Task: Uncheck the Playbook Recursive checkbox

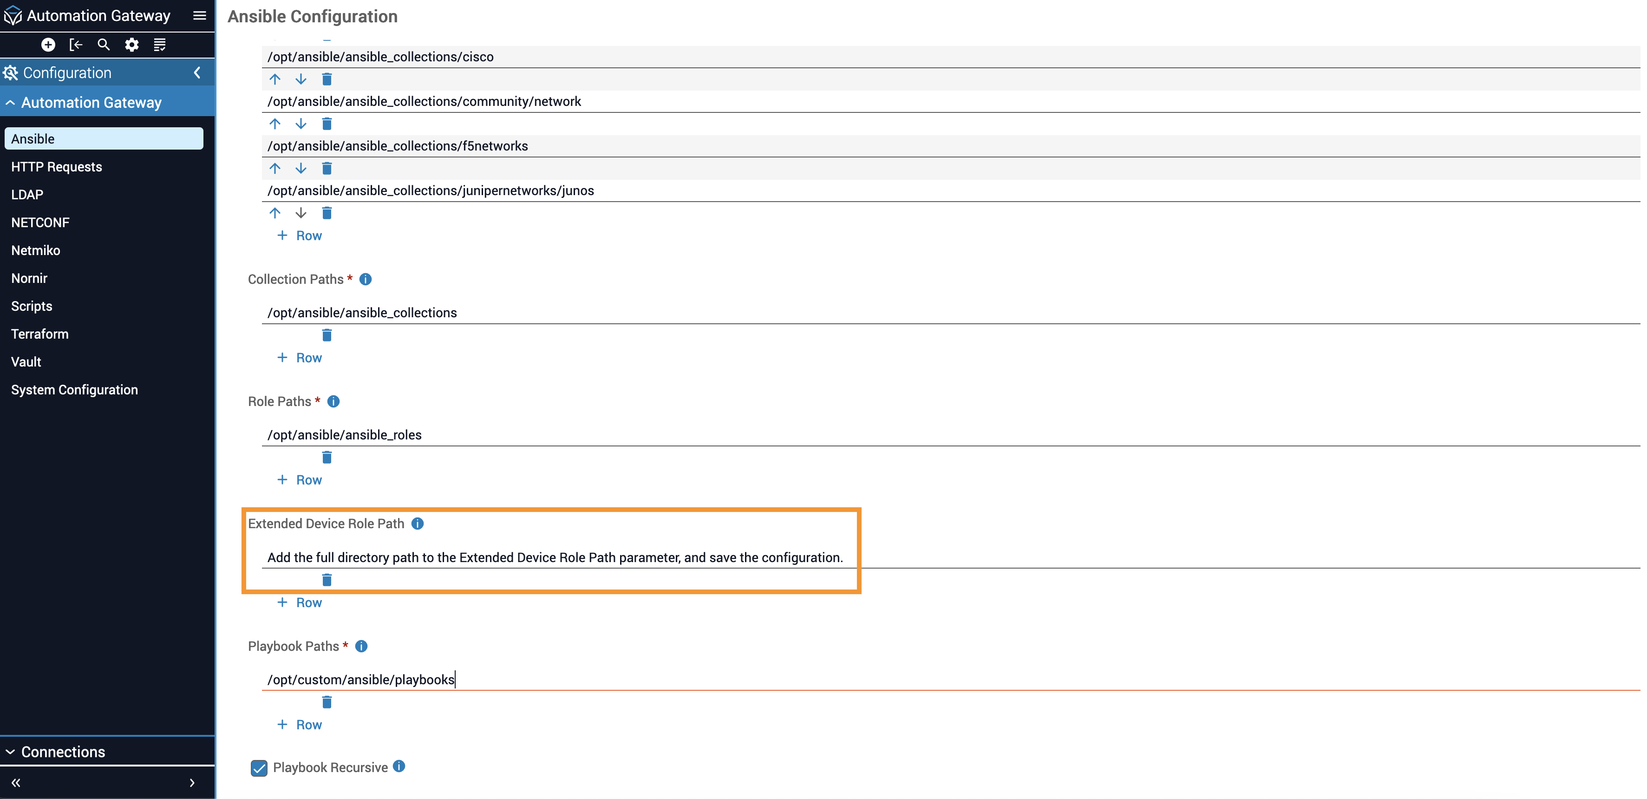Action: coord(259,768)
